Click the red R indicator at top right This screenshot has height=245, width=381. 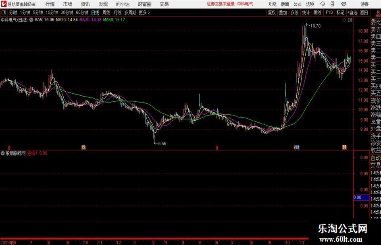(x=378, y=12)
